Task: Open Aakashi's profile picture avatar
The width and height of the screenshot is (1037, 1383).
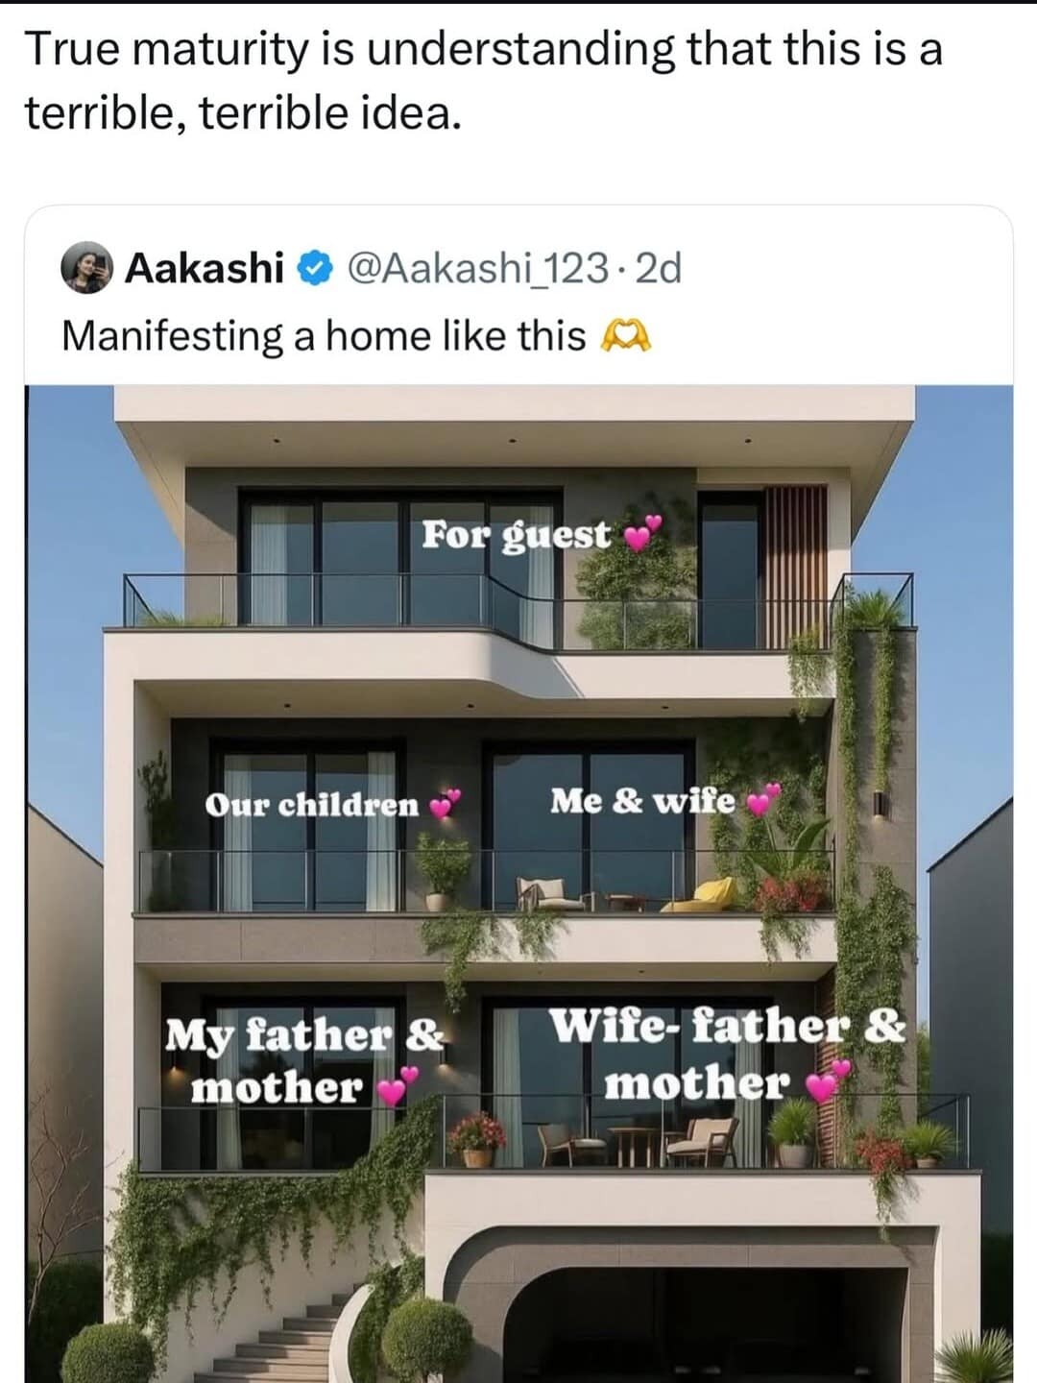Action: click(88, 268)
